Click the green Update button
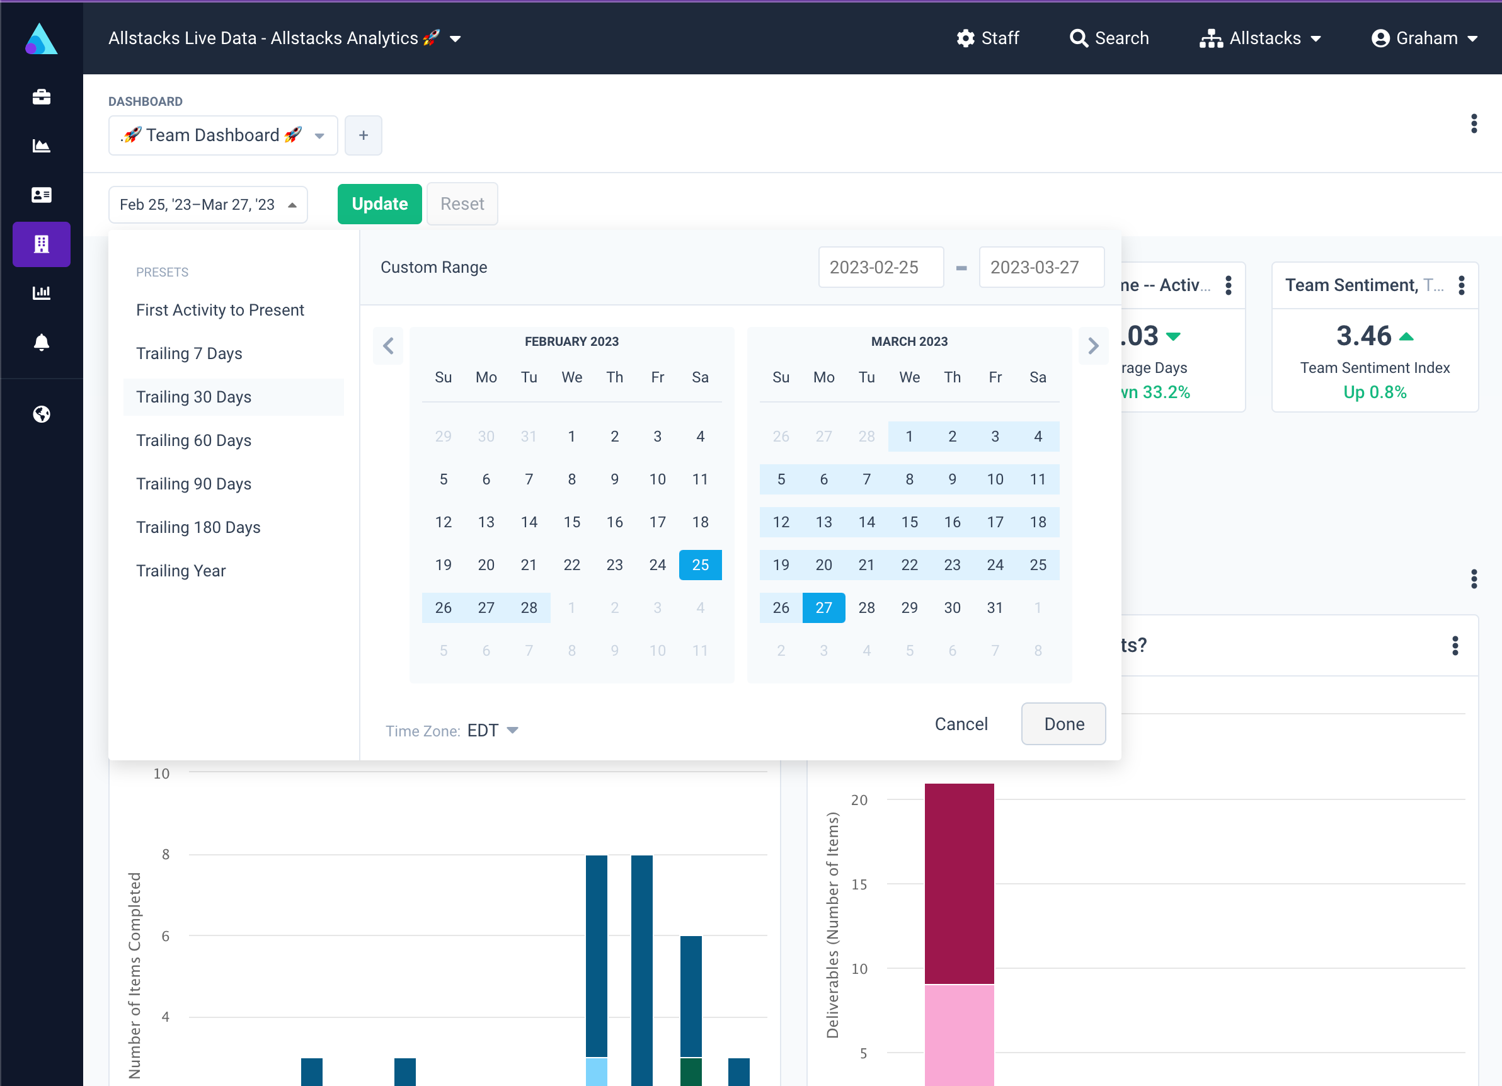Viewport: 1502px width, 1086px height. (379, 204)
